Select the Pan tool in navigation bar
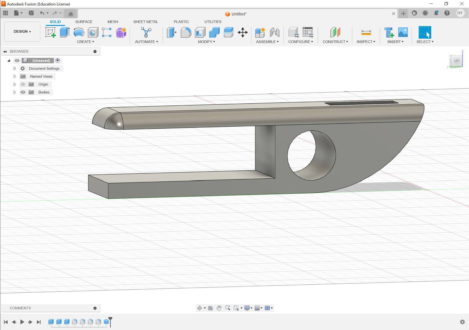The width and height of the screenshot is (469, 330). pos(219,308)
